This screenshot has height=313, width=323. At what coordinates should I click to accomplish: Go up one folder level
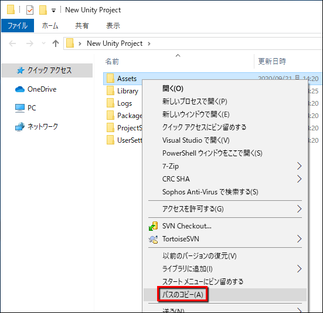pos(56,43)
